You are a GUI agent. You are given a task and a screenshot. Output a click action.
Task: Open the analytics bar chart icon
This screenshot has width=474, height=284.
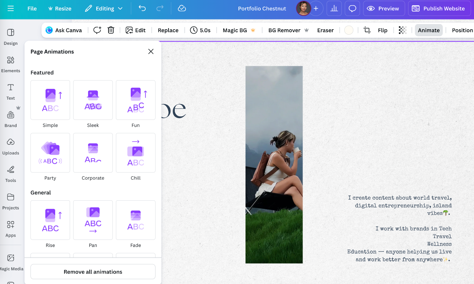click(x=334, y=9)
